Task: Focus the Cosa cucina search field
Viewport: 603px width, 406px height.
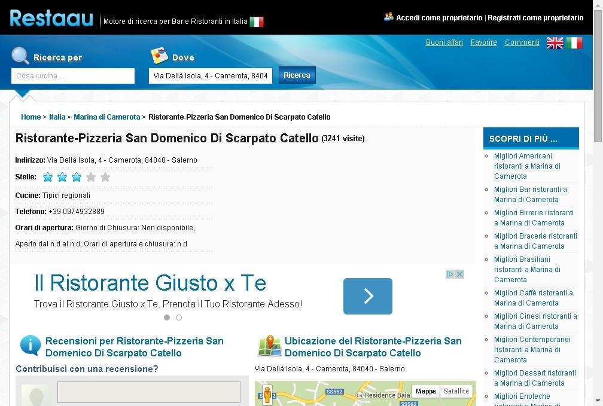Action: [73, 76]
